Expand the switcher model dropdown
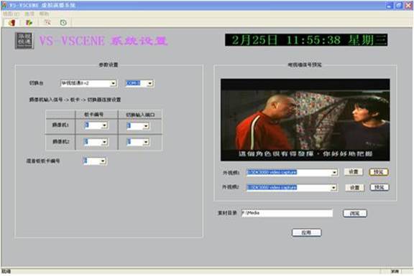 [x=113, y=83]
